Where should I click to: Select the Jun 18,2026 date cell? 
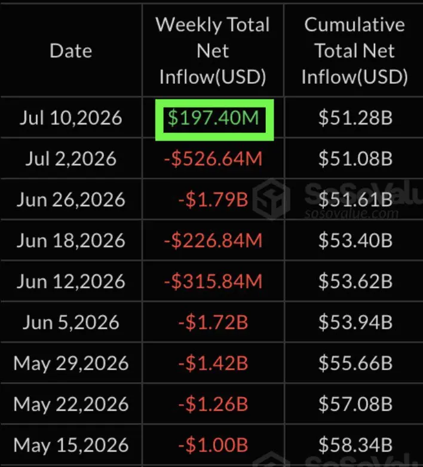click(x=71, y=240)
